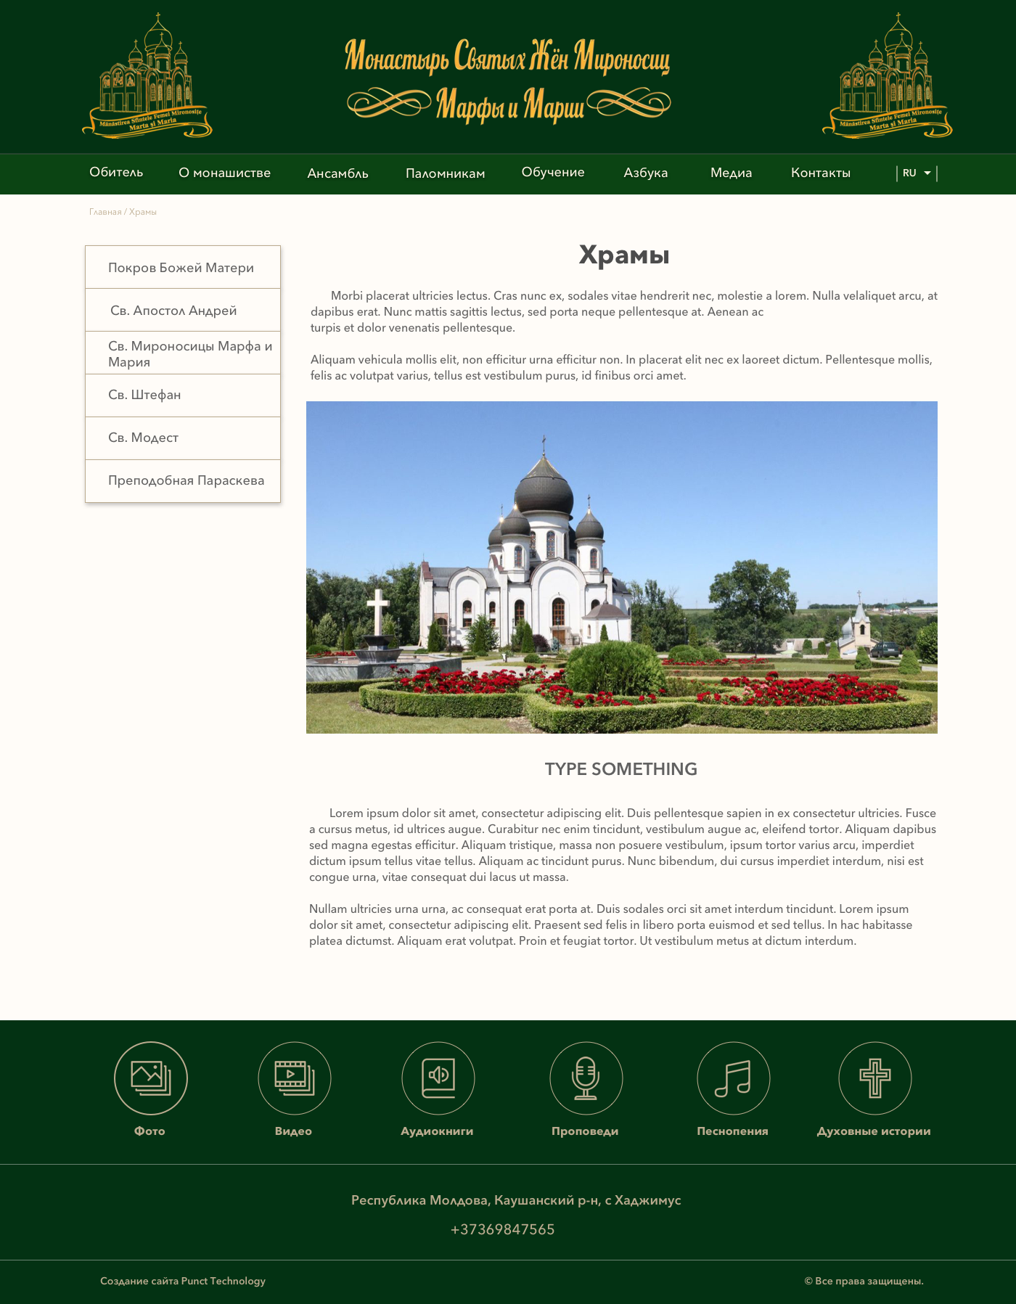Click the Фото gallery icon
This screenshot has width=1016, height=1304.
150,1078
